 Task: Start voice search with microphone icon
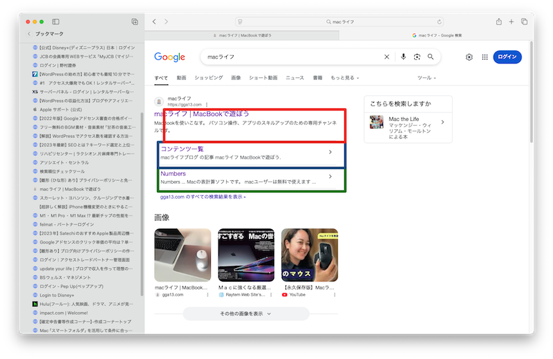click(403, 57)
